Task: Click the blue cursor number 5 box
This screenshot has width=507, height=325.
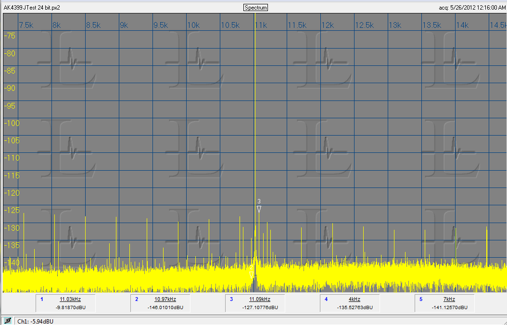Action: (x=421, y=299)
